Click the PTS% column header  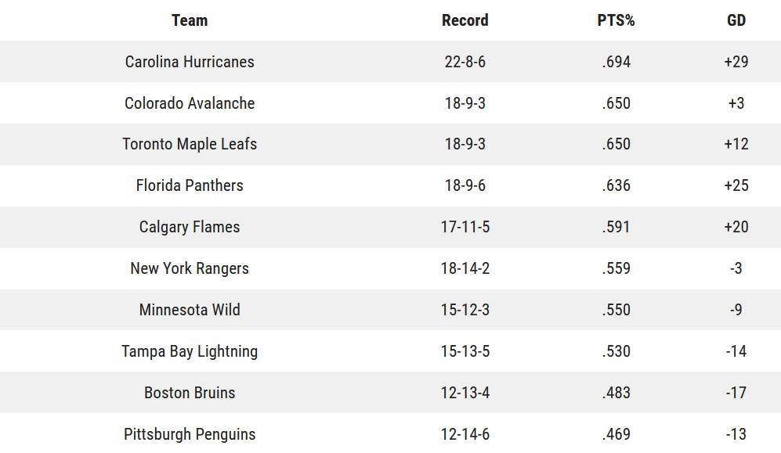coord(616,20)
